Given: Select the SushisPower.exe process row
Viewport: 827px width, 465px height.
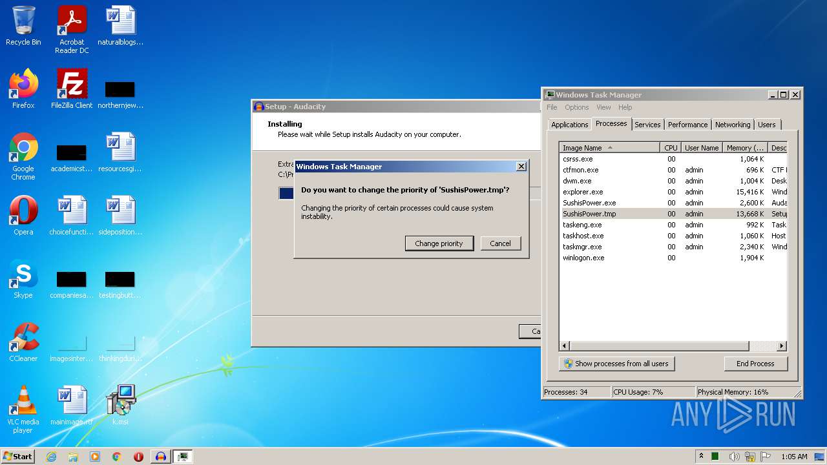Looking at the screenshot, I should (x=673, y=203).
